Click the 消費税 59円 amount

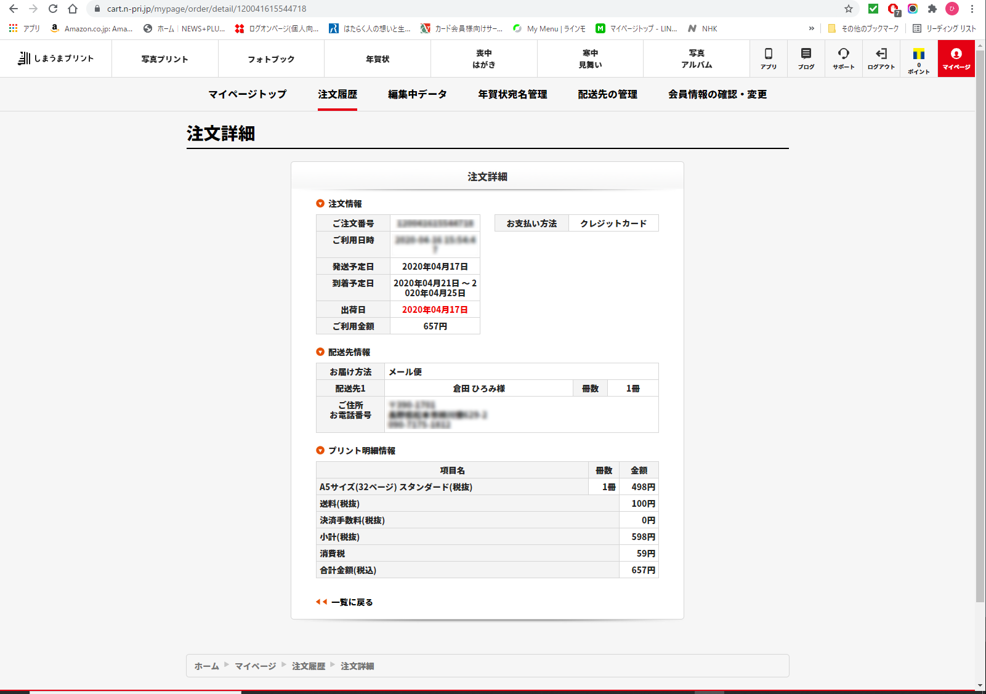[645, 554]
